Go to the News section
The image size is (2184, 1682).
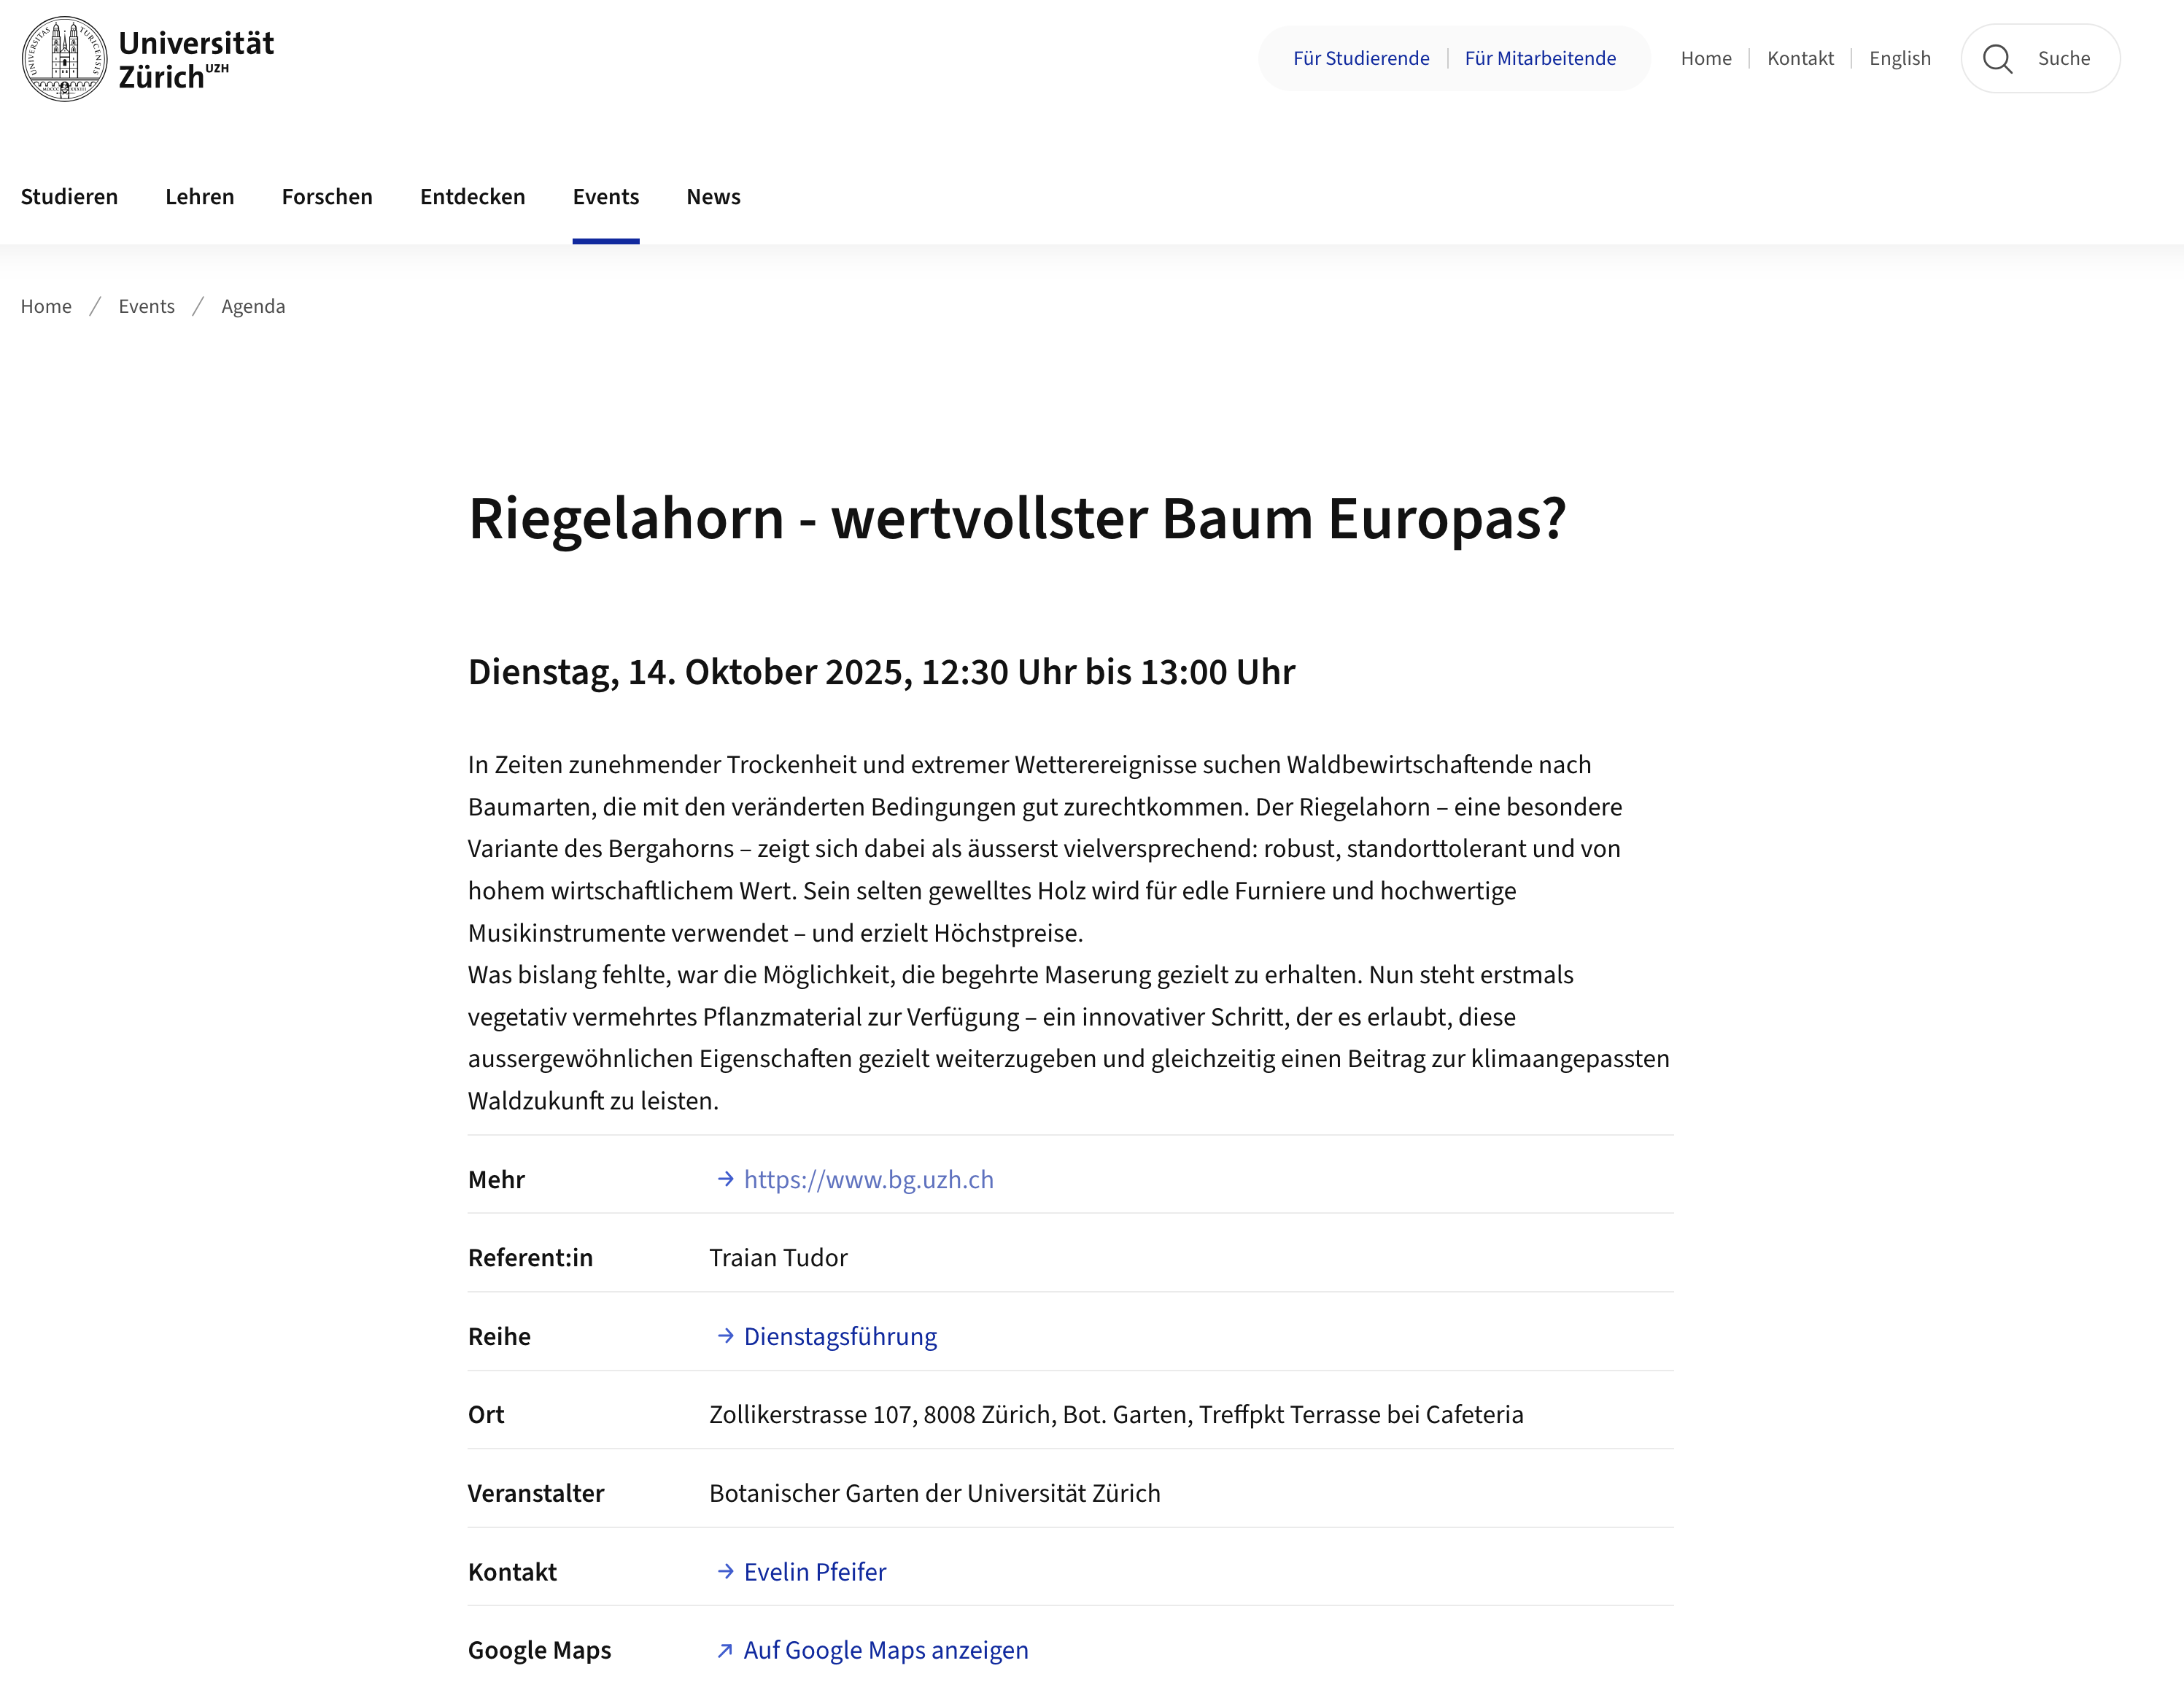point(713,197)
